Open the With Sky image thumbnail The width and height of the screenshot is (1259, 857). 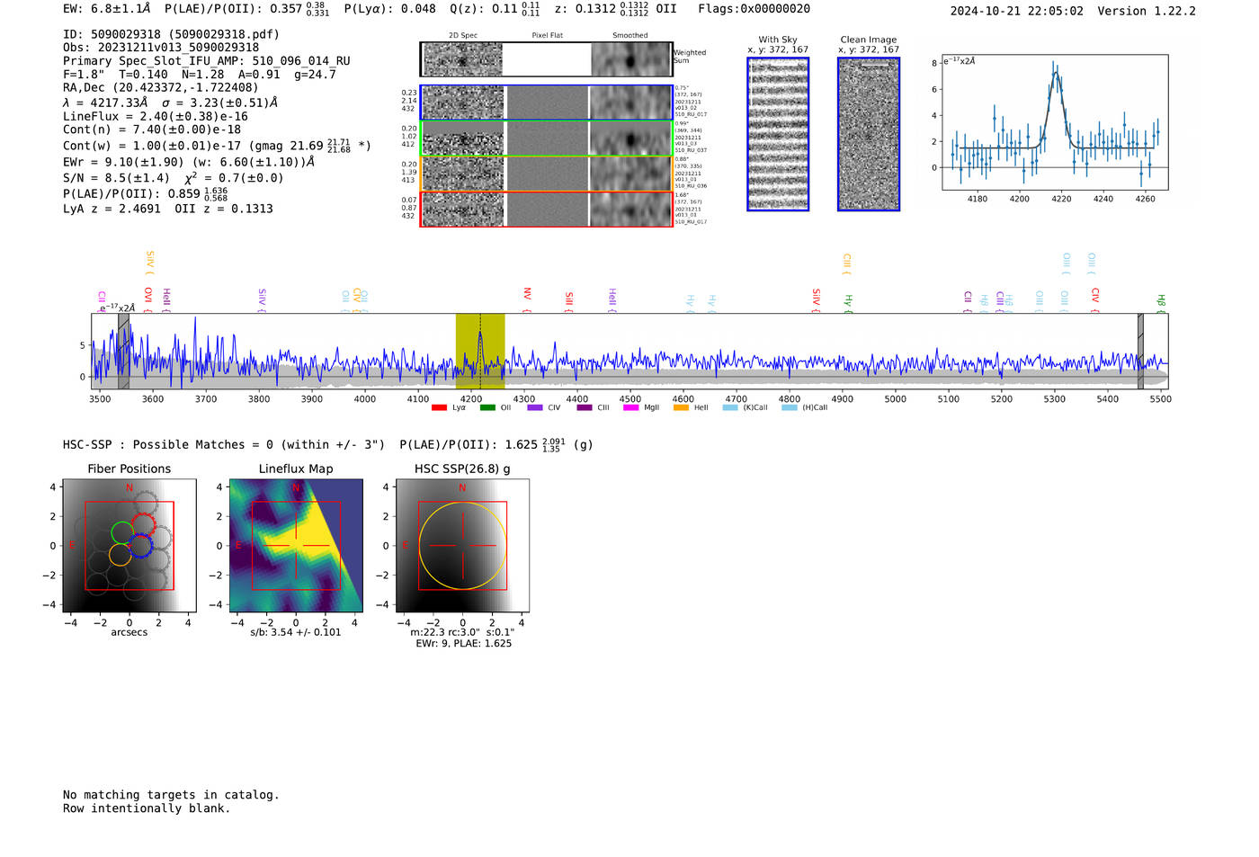coord(778,134)
